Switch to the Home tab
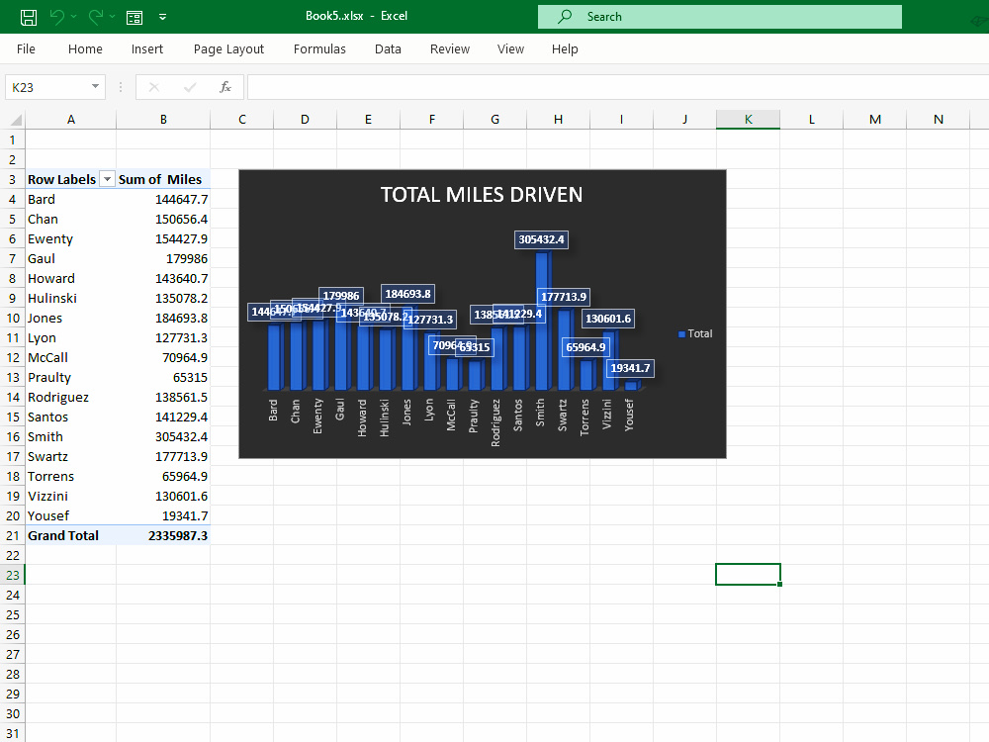989x742 pixels. [85, 49]
